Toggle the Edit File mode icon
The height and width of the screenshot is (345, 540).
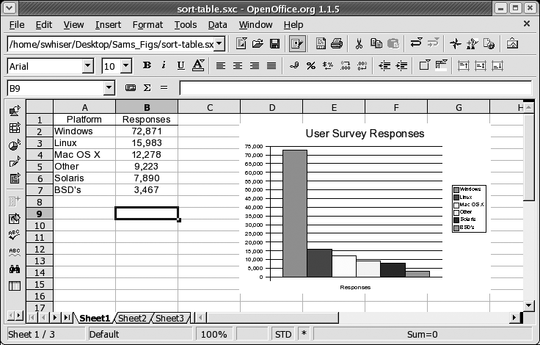click(x=297, y=44)
